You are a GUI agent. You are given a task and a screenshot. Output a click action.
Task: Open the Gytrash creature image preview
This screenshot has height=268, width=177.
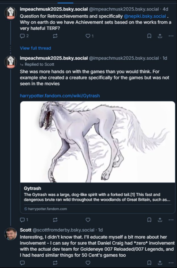coord(97,142)
